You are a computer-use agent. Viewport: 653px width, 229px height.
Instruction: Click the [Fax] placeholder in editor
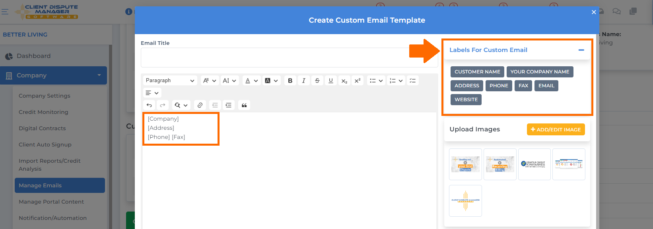tap(179, 137)
